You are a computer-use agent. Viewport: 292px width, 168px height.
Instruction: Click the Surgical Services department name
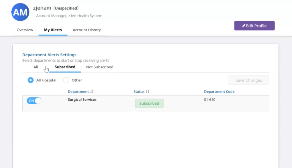click(82, 100)
